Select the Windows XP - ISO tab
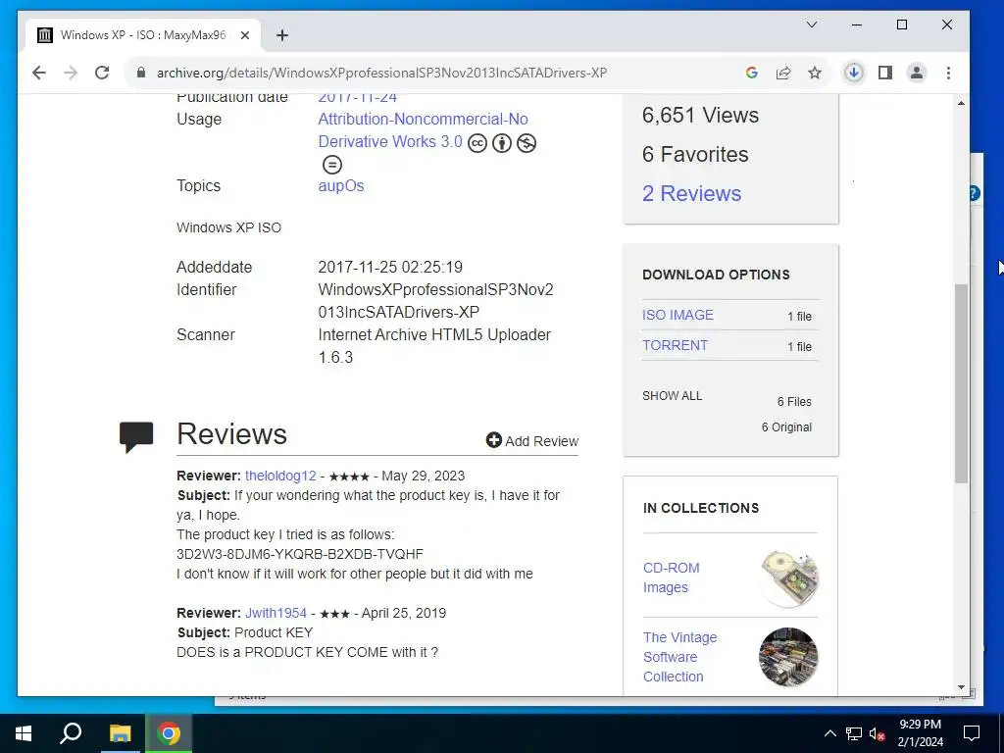The width and height of the screenshot is (1004, 753). 142,35
